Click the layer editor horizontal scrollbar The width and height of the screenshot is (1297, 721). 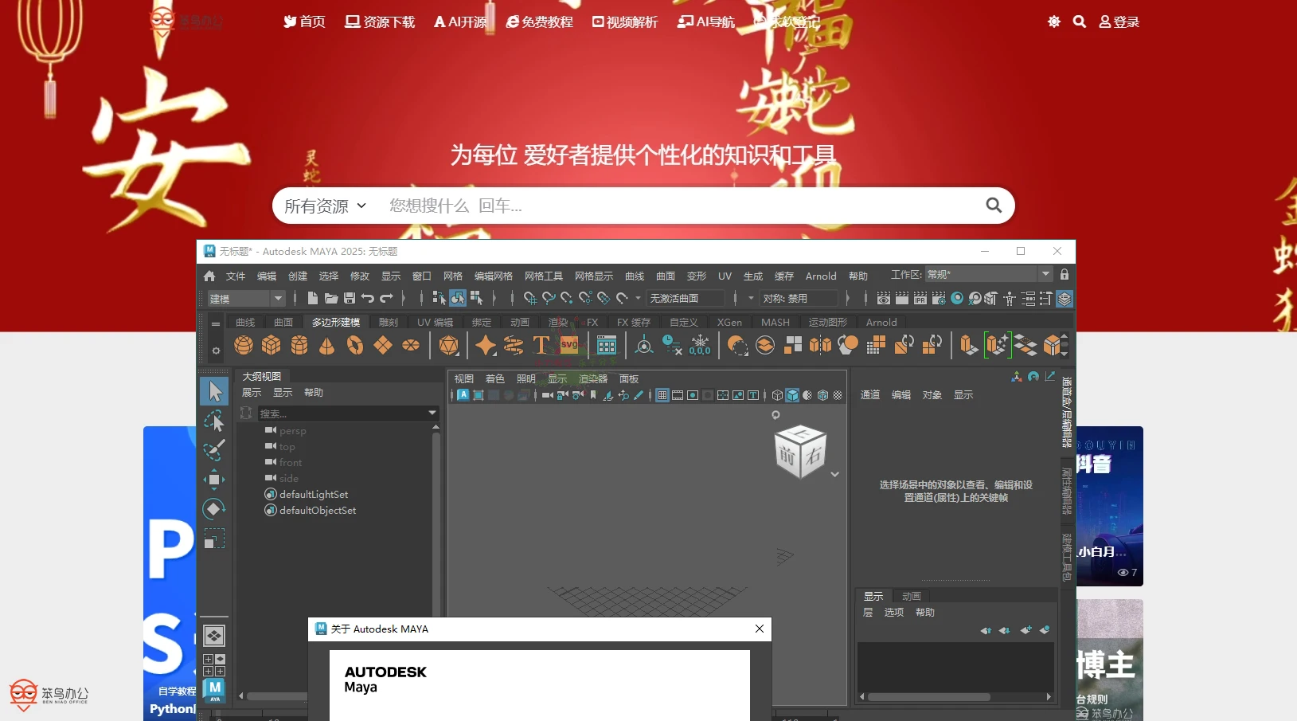[929, 696]
